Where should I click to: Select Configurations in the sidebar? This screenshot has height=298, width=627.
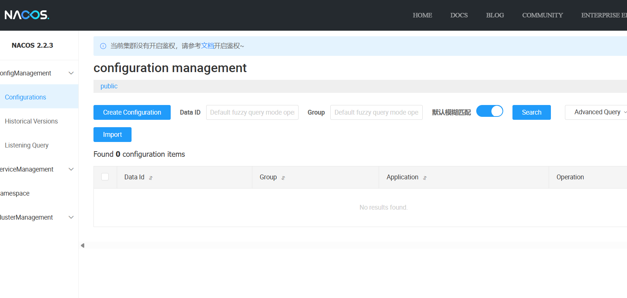[x=39, y=97]
